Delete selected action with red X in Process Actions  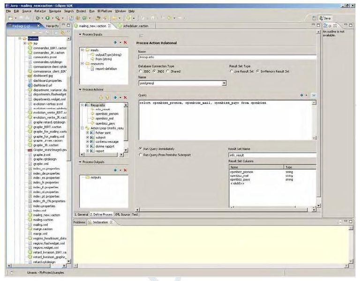[x=125, y=97]
